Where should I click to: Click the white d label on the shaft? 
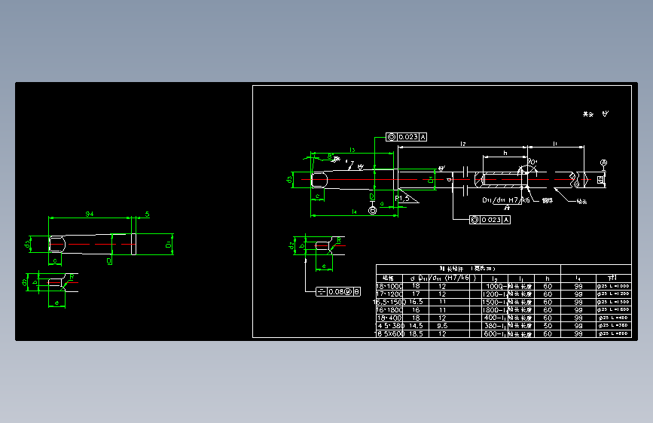pyautogui.click(x=449, y=179)
